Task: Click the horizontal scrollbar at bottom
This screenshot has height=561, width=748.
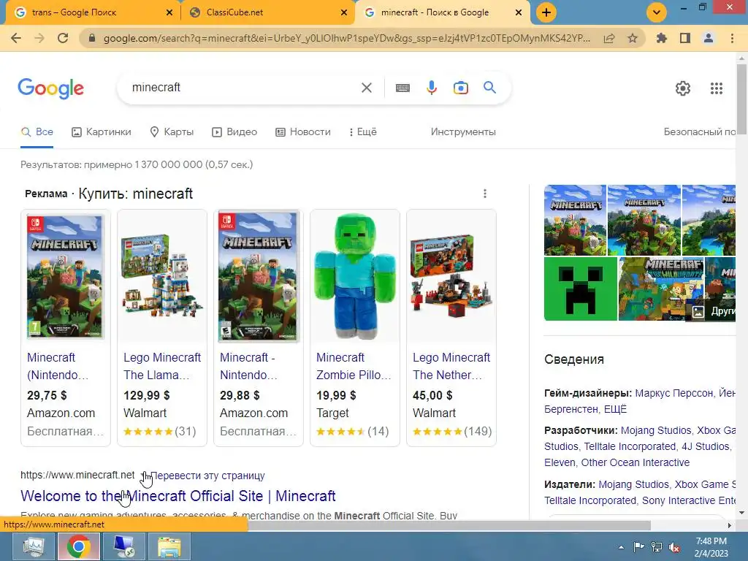Action: 449,525
